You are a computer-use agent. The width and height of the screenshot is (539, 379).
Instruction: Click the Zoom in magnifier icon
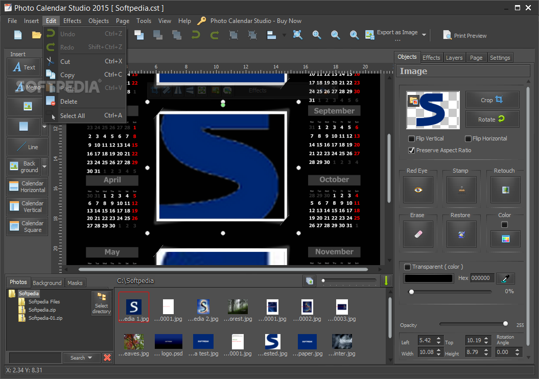317,35
